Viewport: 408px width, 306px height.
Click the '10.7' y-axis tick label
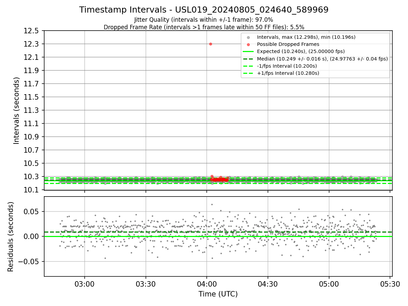pos(31,150)
